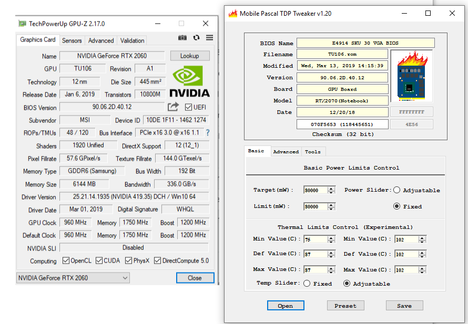
Task: Click the burning GPU board image
Action: 412,76
